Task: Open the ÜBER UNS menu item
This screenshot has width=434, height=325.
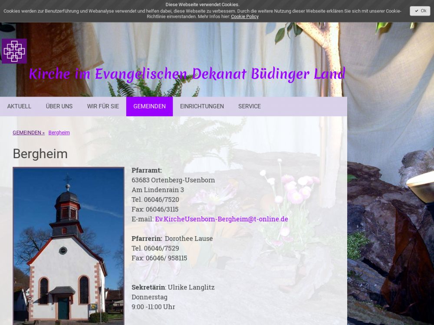Action: coord(59,107)
